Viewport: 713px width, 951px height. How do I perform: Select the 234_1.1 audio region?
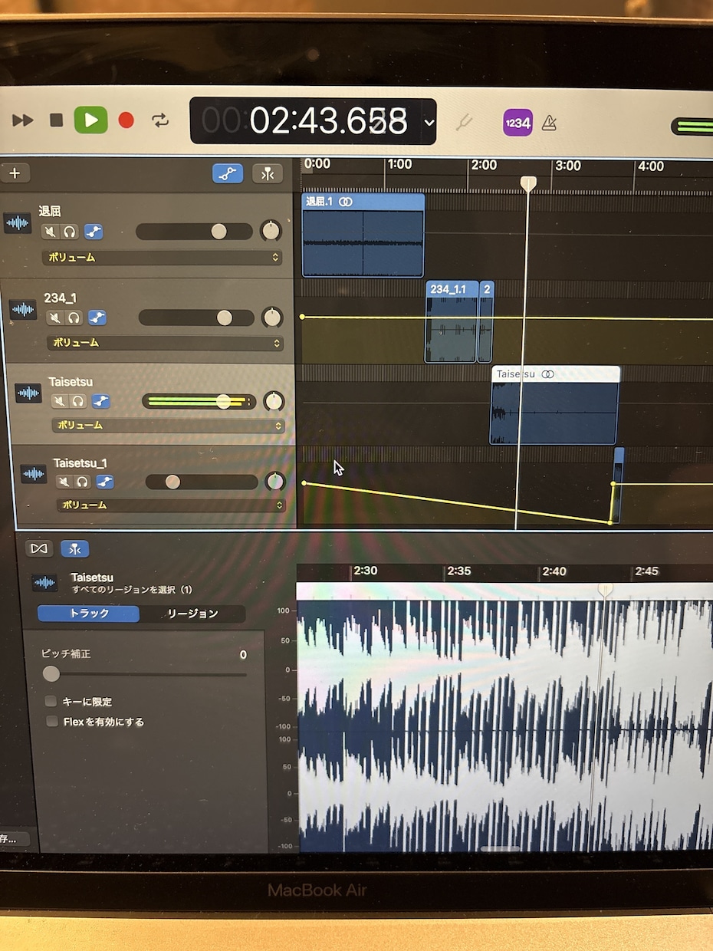[452, 321]
